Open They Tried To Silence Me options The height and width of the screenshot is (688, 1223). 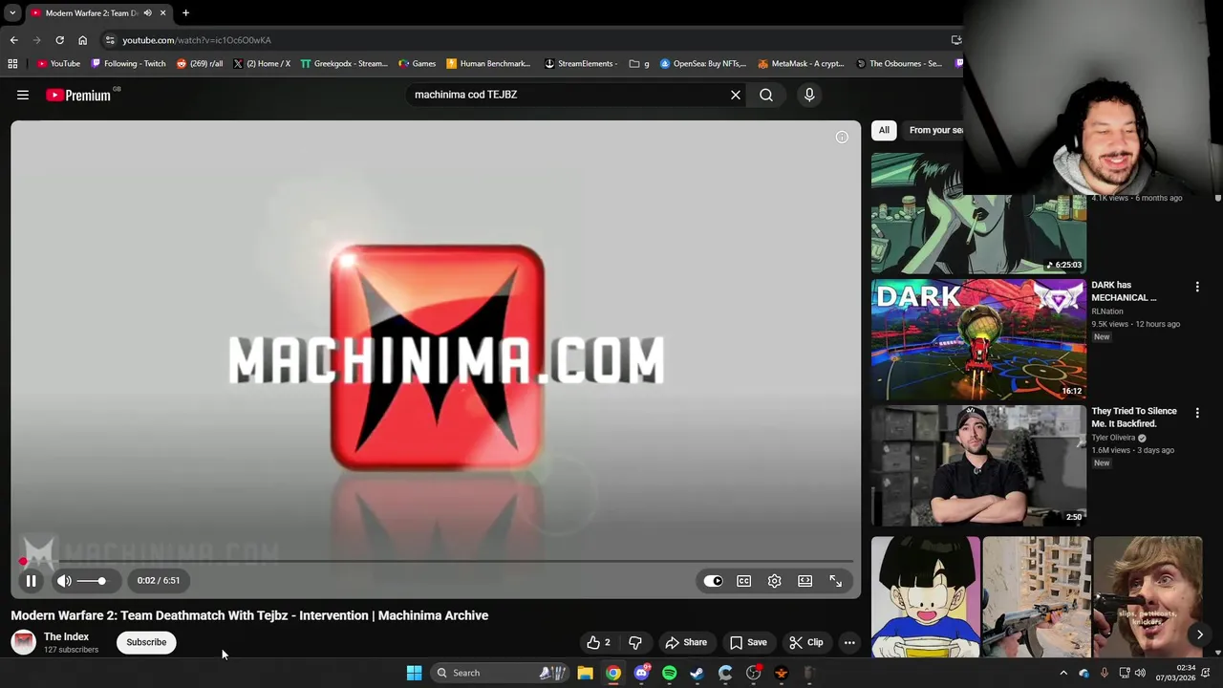pos(1197,413)
